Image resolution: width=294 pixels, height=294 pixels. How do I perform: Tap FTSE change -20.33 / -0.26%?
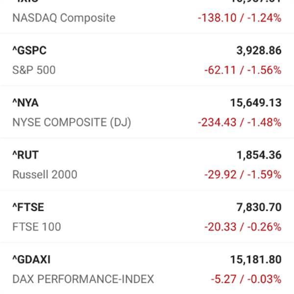tap(243, 227)
